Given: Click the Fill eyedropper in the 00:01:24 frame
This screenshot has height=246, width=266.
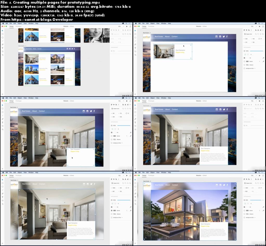Looking at the screenshot, I should point(263,58).
